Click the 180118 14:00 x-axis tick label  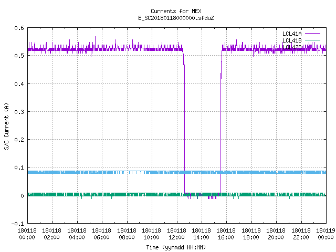(x=202, y=234)
